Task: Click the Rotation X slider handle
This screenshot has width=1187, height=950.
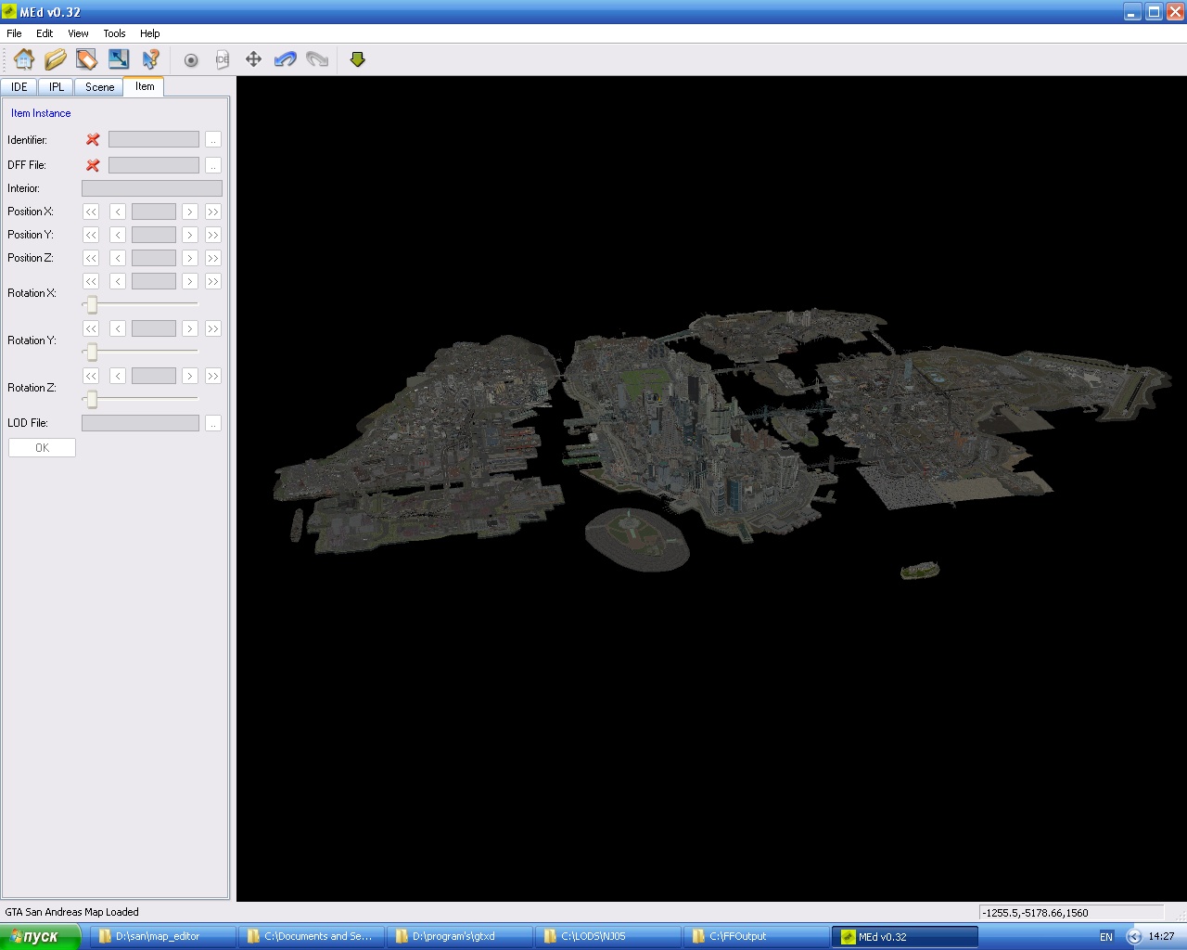Action: coord(92,304)
